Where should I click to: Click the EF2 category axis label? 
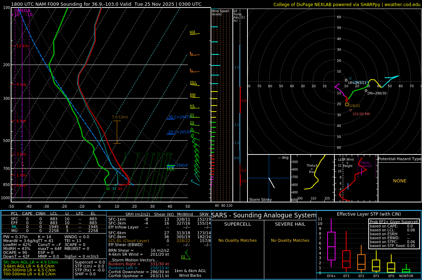pyautogui.click(x=361, y=276)
